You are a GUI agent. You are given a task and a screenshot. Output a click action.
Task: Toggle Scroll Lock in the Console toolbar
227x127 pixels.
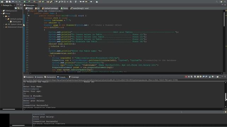(x=198, y=77)
